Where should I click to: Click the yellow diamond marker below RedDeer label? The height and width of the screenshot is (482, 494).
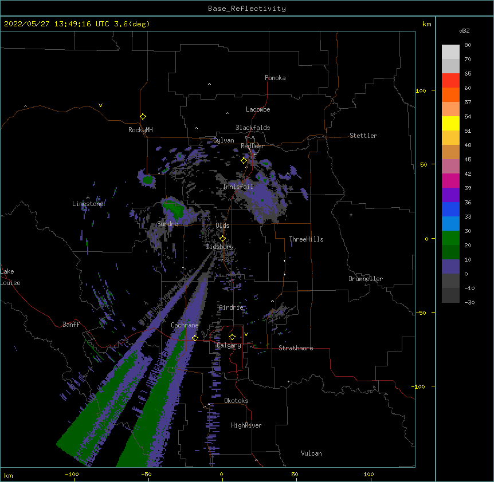click(244, 160)
